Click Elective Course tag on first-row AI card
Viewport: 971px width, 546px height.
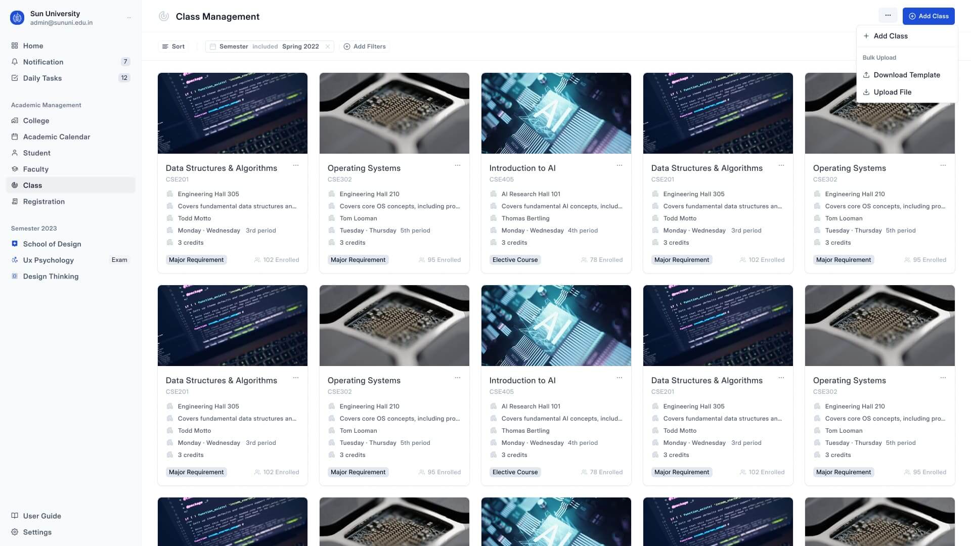(515, 260)
